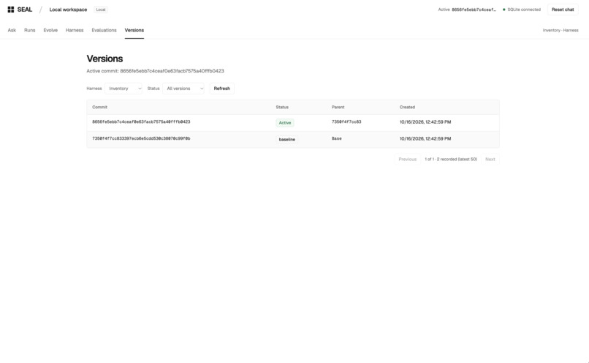This screenshot has height=363, width=589.
Task: Expand the Status All versions dropdown
Action: (x=183, y=89)
